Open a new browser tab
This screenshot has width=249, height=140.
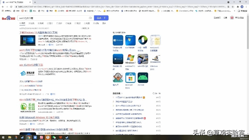click(x=35, y=2)
